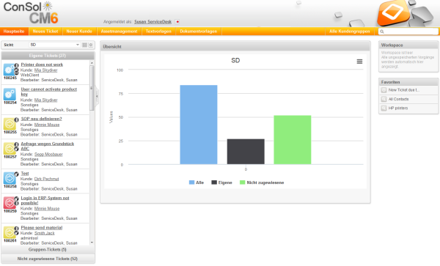Click the red arrow icon of ticket 100259
The width and height of the screenshot is (440, 266).
(x=10, y=203)
